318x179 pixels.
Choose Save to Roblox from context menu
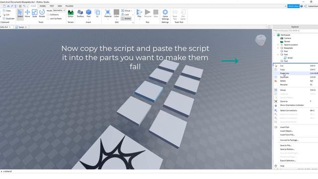(x=296, y=149)
